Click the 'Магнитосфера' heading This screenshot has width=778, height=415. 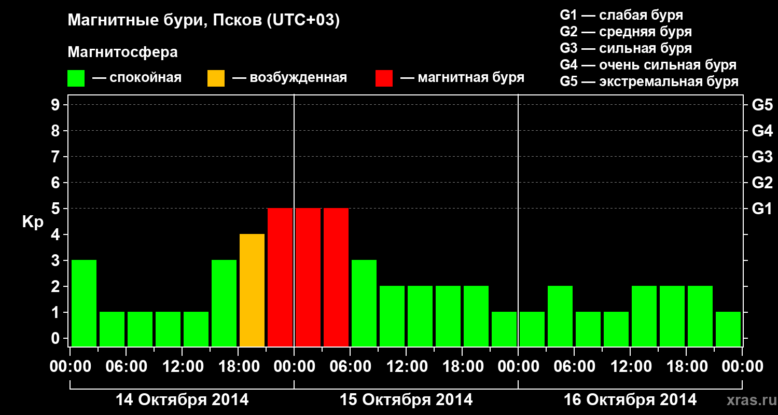click(122, 52)
